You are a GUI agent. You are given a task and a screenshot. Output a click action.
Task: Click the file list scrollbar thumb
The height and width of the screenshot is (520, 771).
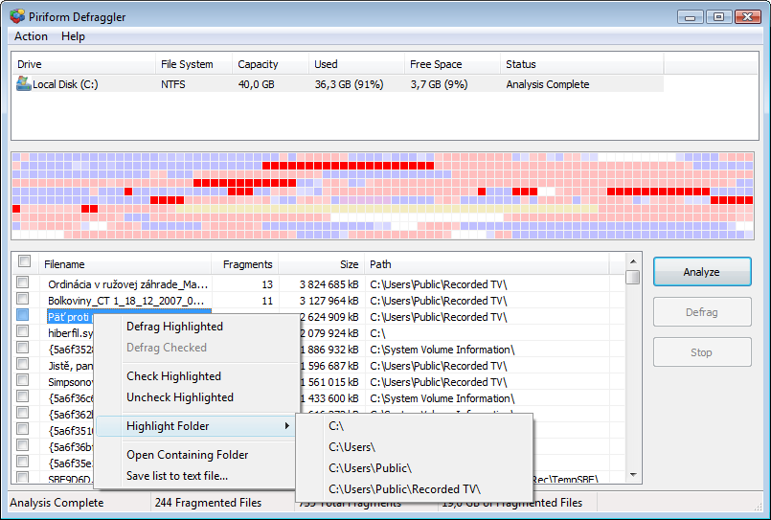tap(633, 277)
